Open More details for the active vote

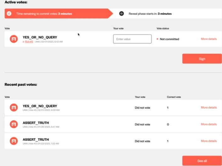click(x=209, y=39)
